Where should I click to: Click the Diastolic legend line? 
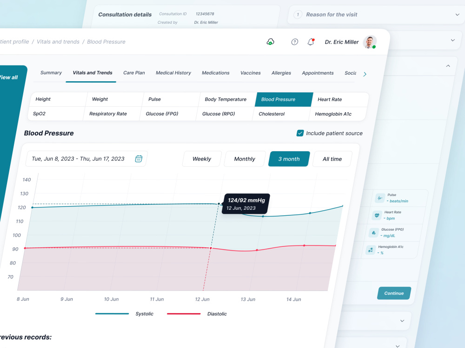coord(184,314)
